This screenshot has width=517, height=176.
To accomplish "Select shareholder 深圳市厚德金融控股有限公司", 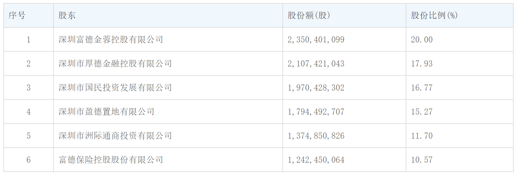I will pos(115,63).
